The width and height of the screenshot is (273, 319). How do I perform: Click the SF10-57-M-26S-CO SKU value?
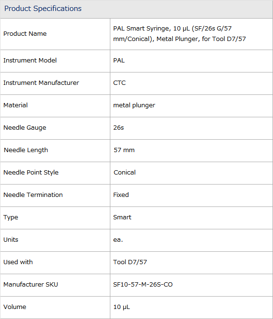pos(143,284)
